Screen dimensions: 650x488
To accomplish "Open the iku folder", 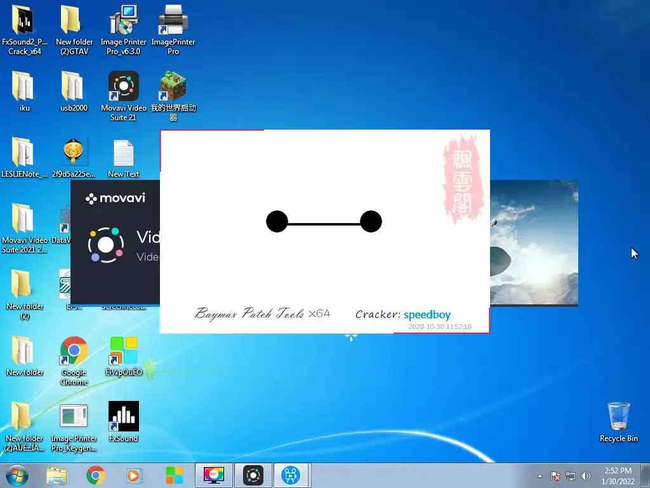I will pyautogui.click(x=24, y=91).
